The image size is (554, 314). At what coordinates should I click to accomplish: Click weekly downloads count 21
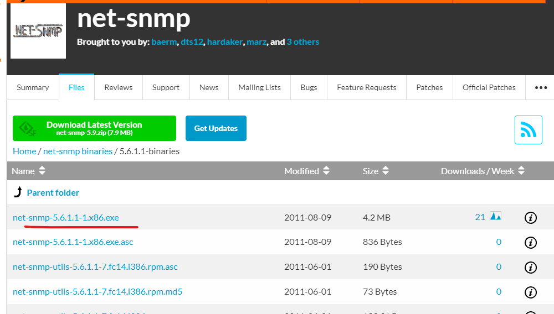[x=480, y=217]
